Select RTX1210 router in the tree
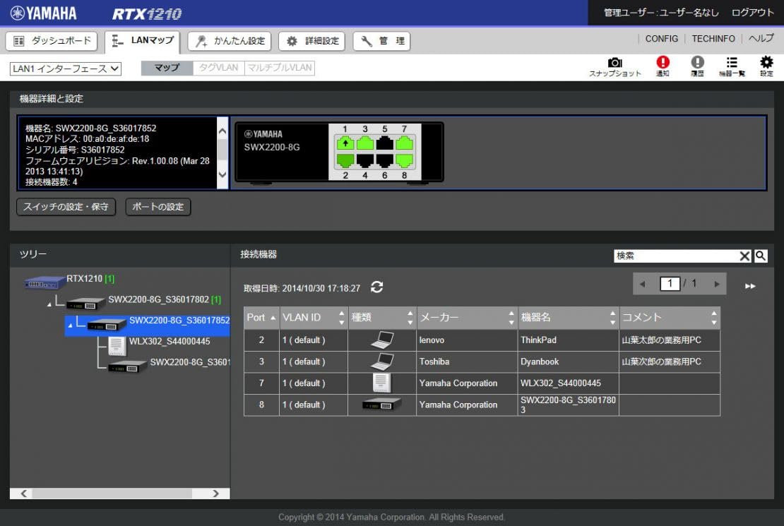Screen dimensions: 784x526 [x=85, y=278]
